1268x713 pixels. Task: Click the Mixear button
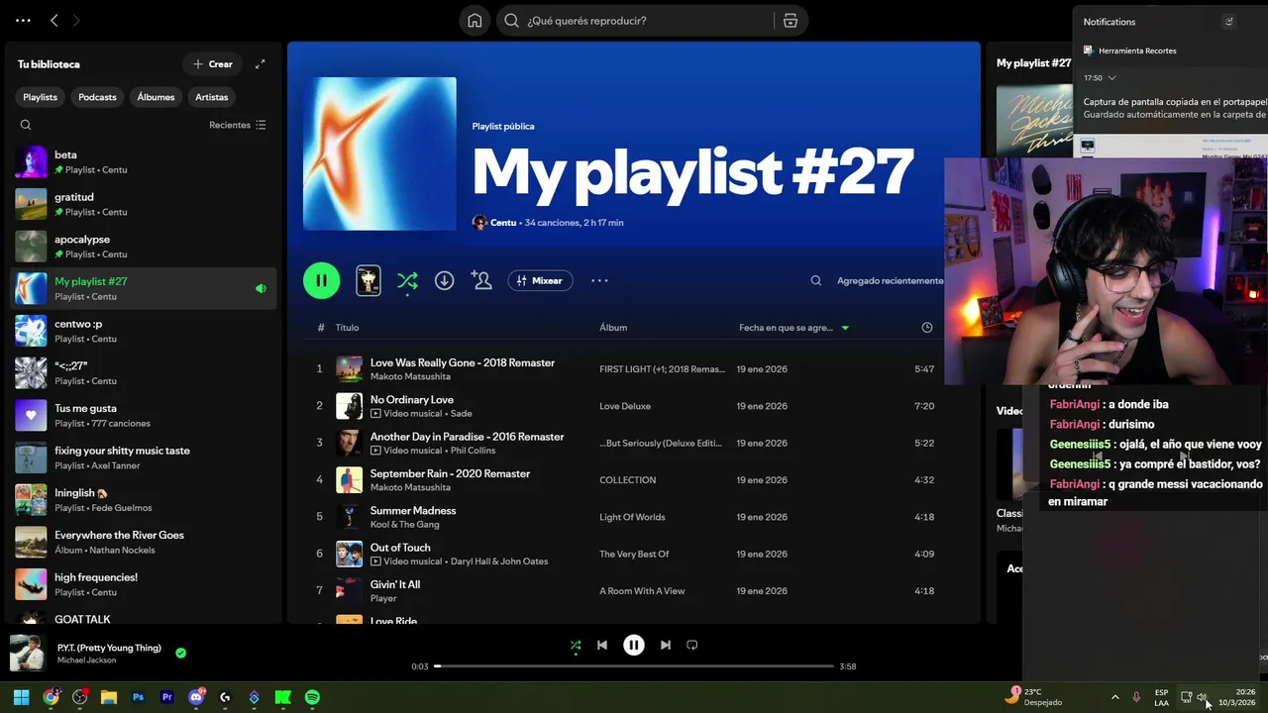pos(540,280)
